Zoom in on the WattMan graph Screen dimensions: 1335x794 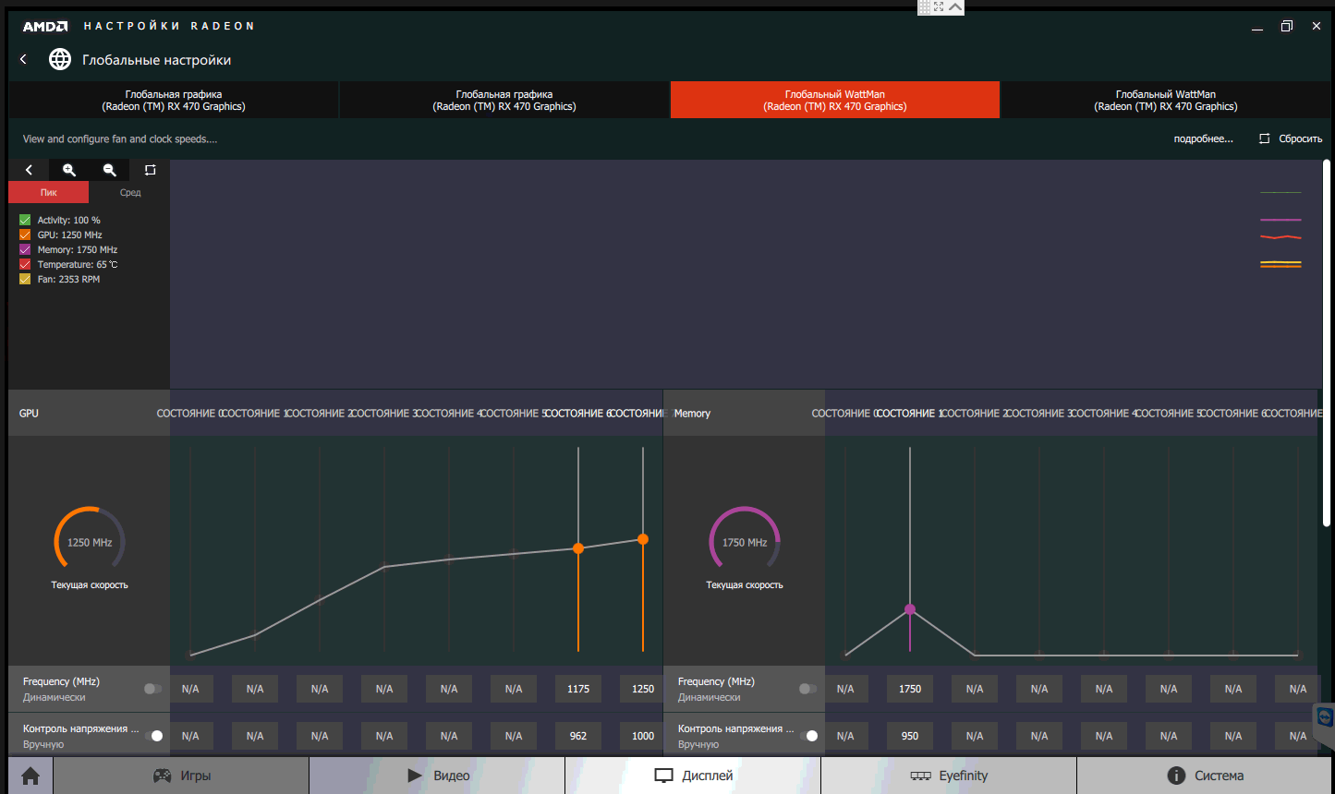pos(69,170)
